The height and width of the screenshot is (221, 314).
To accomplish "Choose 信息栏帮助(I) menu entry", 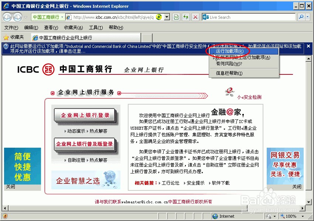I will pyautogui.click(x=244, y=73).
